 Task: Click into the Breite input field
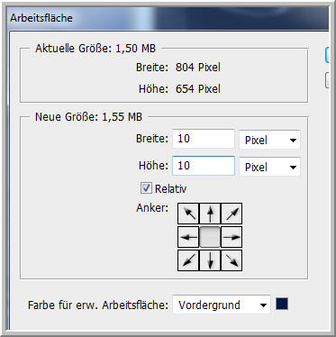[x=204, y=139]
